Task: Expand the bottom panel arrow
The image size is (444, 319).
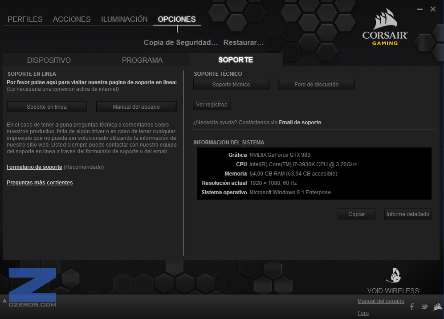Action: [4, 301]
